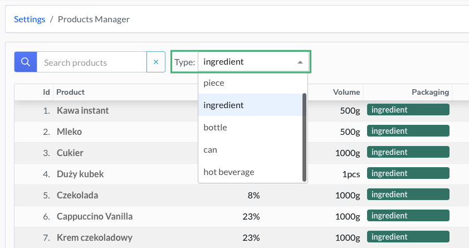
Task: Pick the 'can' type option
Action: coord(210,149)
